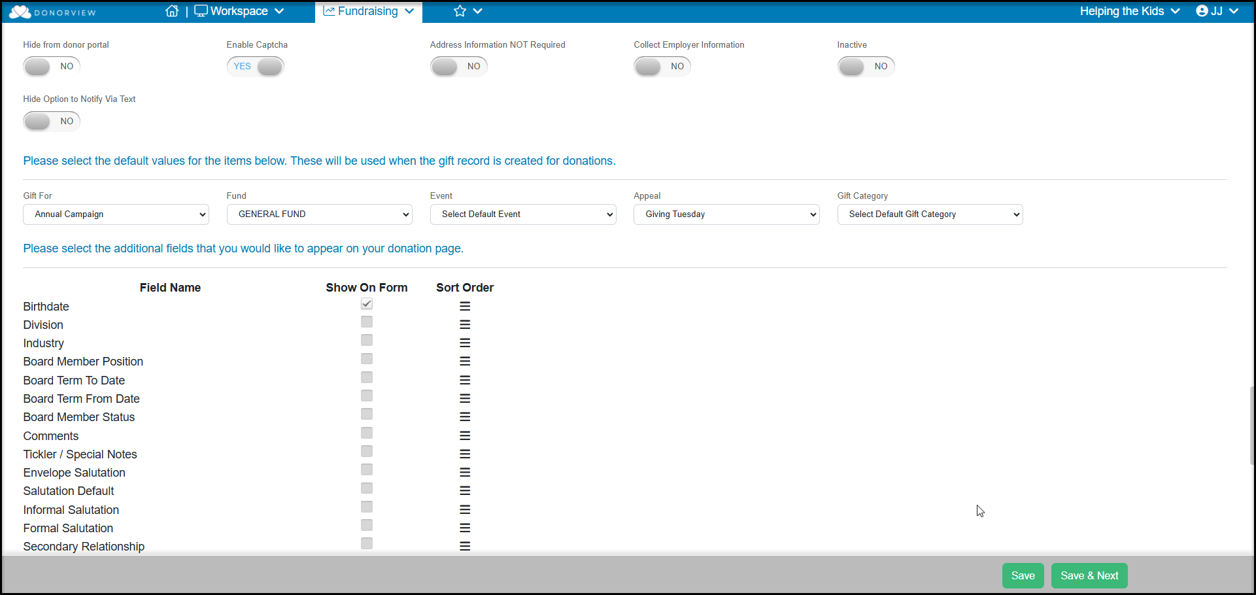Screen dimensions: 1256x595
Task: Click sort handle for Tickler / Special Notes
Action: (x=465, y=454)
